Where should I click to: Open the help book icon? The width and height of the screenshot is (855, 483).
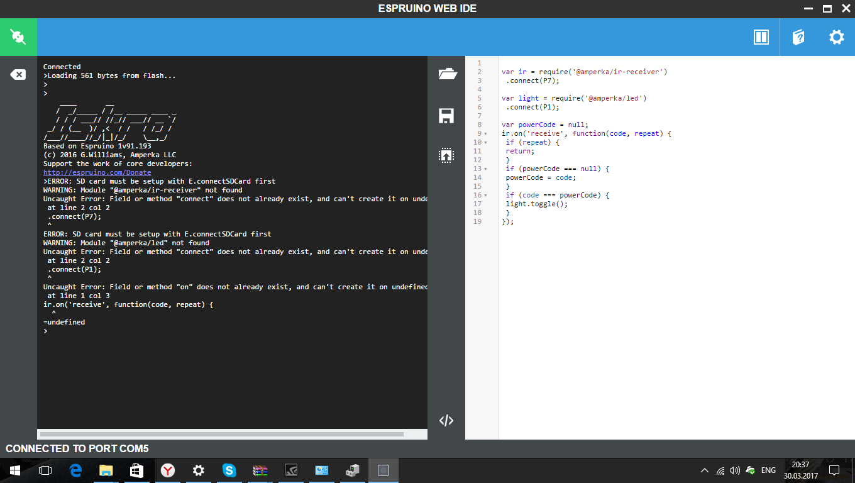click(x=798, y=37)
